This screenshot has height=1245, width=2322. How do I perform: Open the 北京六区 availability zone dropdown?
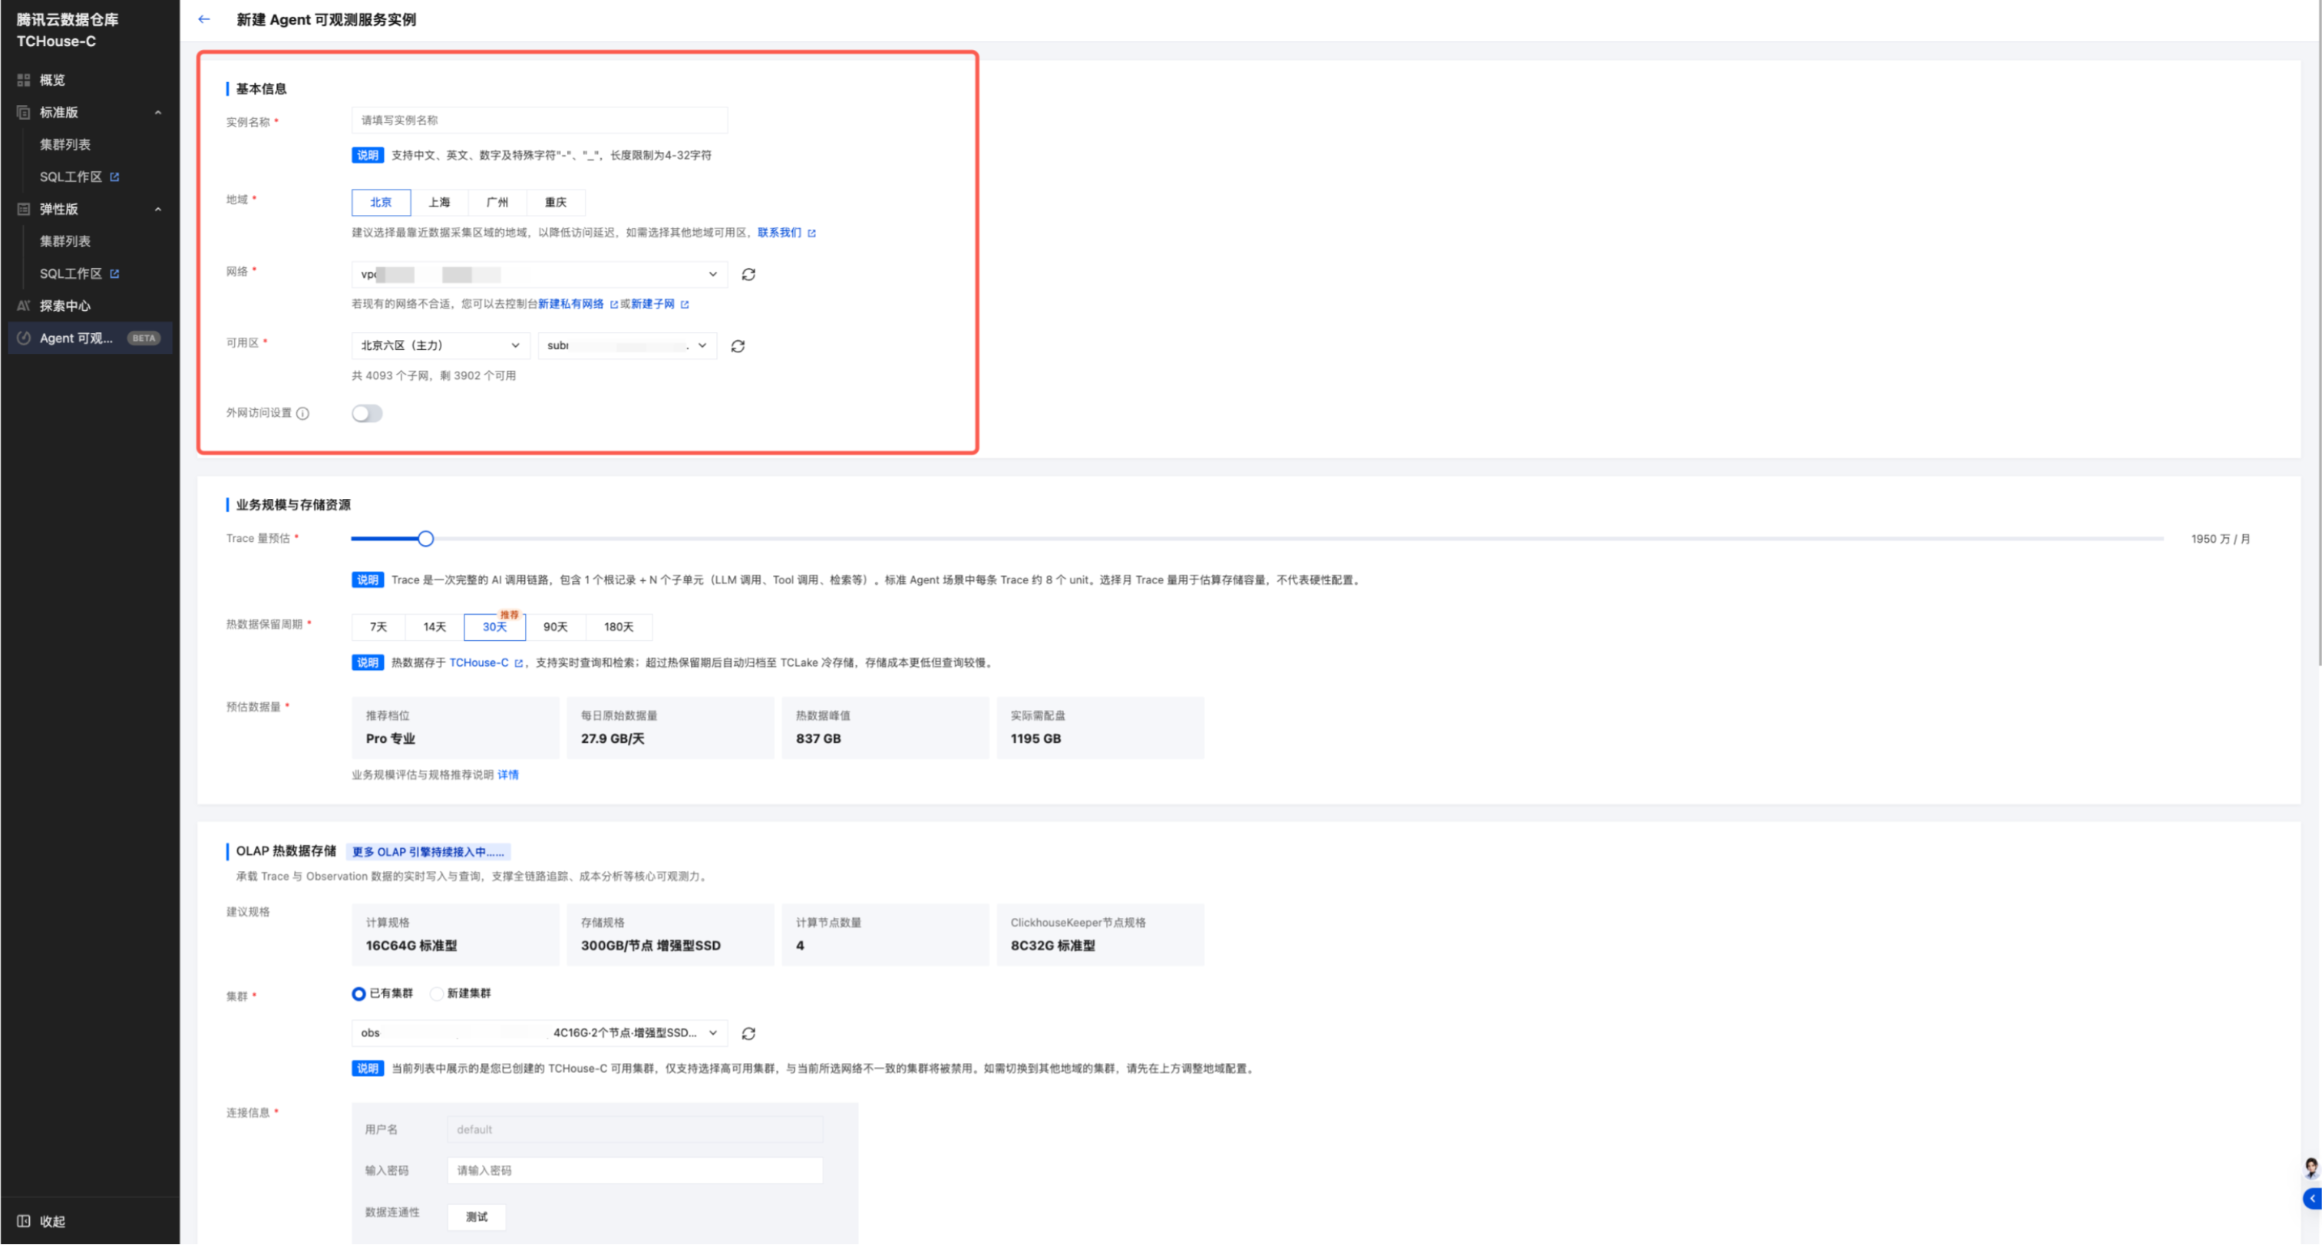point(441,345)
